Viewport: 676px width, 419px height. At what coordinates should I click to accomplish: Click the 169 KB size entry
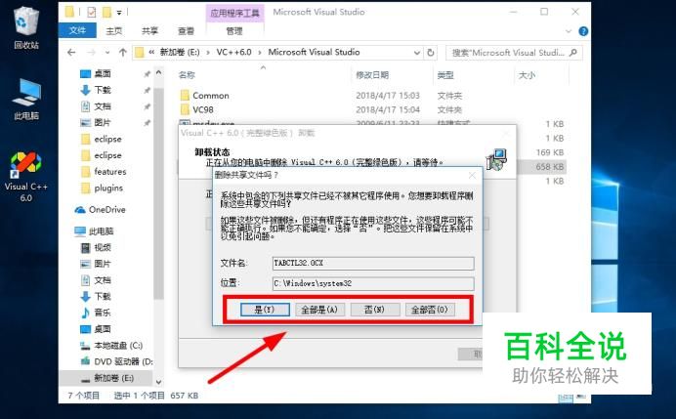(x=550, y=152)
